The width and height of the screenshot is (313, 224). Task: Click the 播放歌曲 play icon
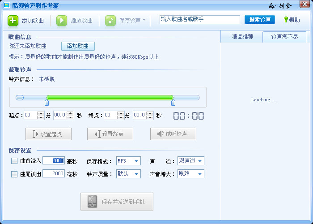62,20
